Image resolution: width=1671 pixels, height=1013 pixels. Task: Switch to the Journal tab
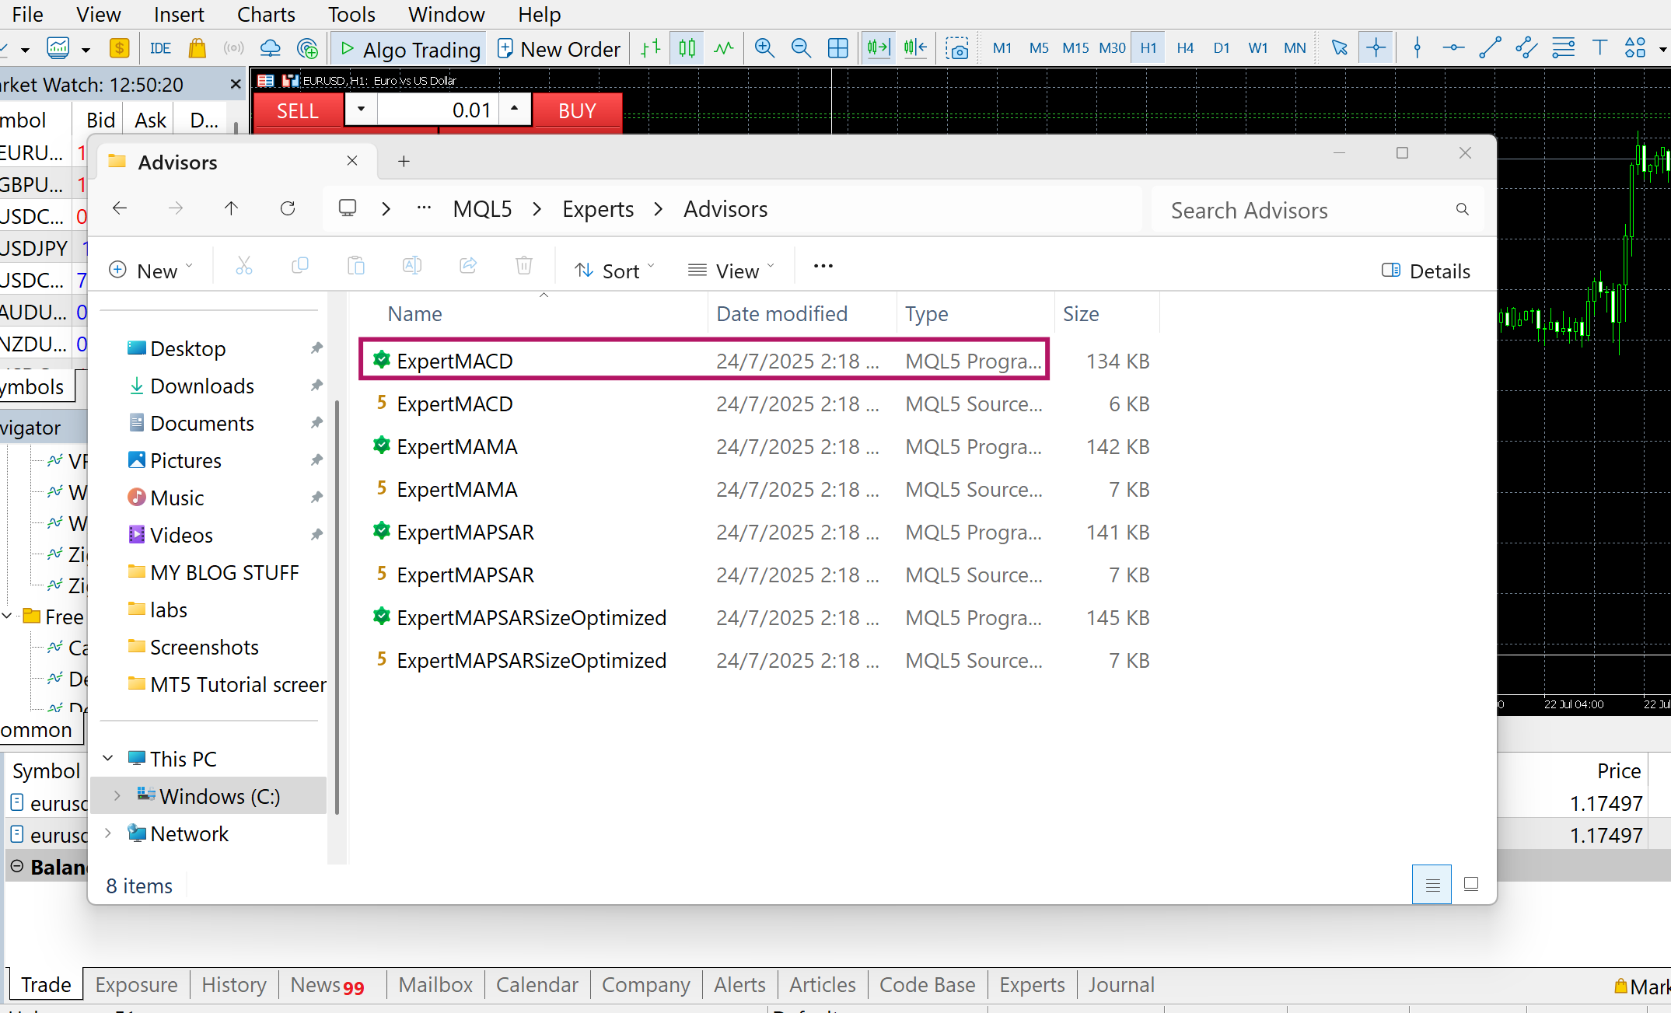pyautogui.click(x=1120, y=984)
